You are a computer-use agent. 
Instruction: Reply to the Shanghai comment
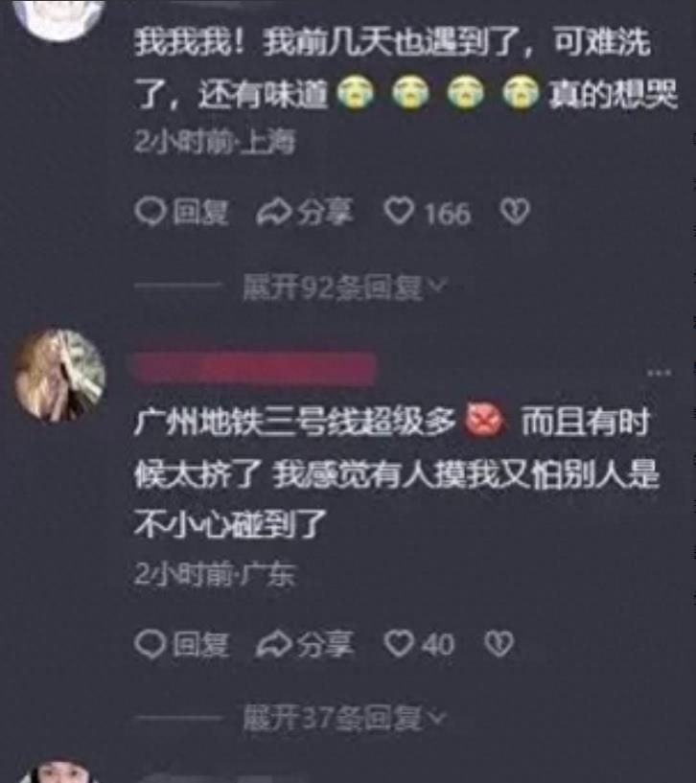(182, 212)
